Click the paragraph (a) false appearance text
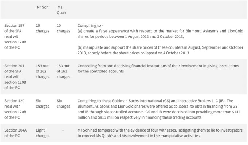 click(160, 34)
